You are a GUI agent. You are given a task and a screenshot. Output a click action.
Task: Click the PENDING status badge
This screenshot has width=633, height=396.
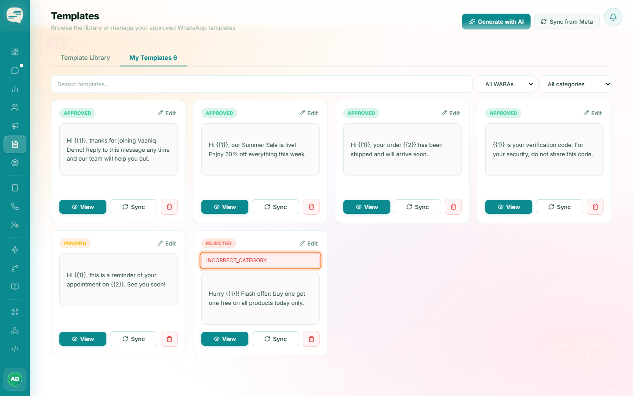click(75, 243)
